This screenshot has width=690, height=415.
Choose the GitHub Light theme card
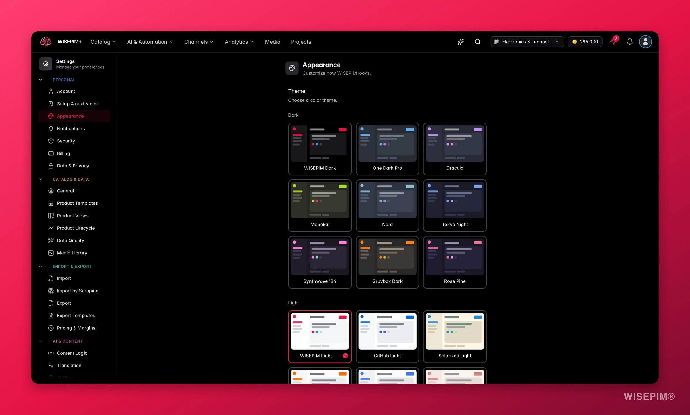coord(387,337)
